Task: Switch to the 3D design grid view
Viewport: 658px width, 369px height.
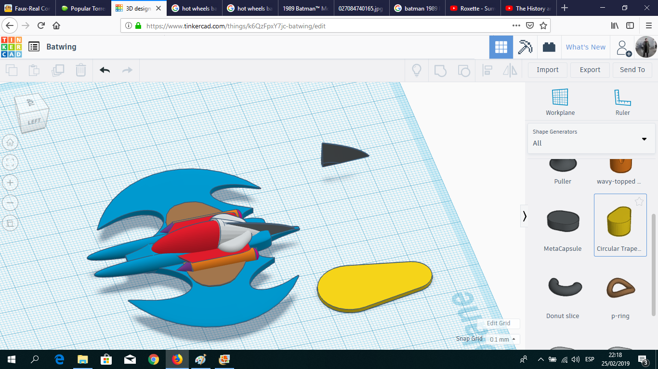Action: (501, 47)
